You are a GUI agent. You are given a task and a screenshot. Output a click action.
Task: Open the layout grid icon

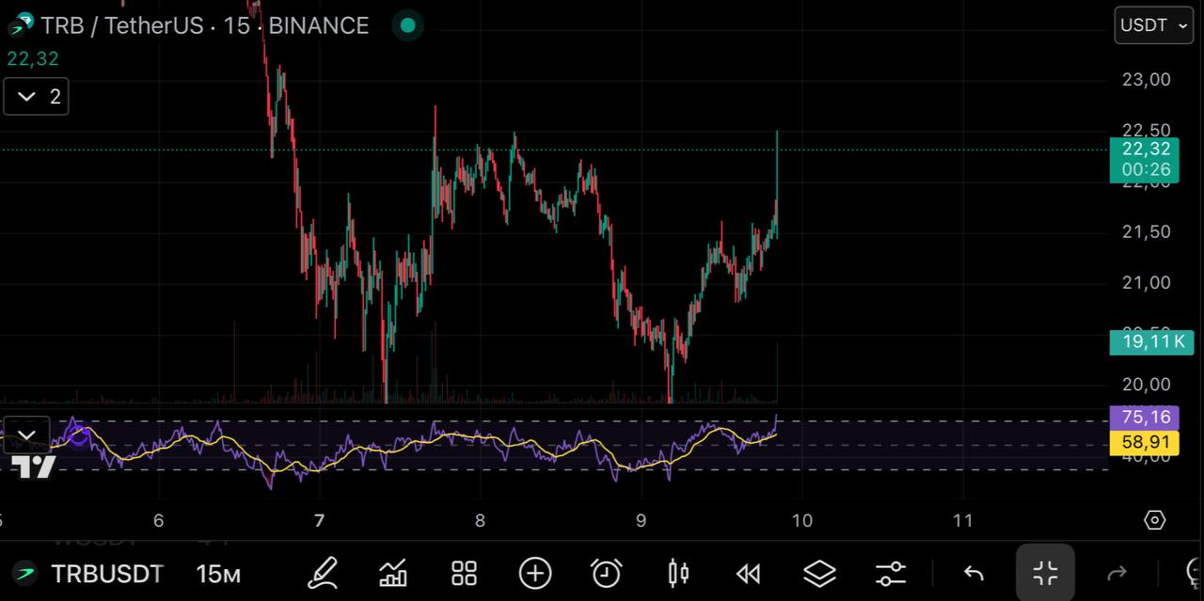pyautogui.click(x=464, y=573)
